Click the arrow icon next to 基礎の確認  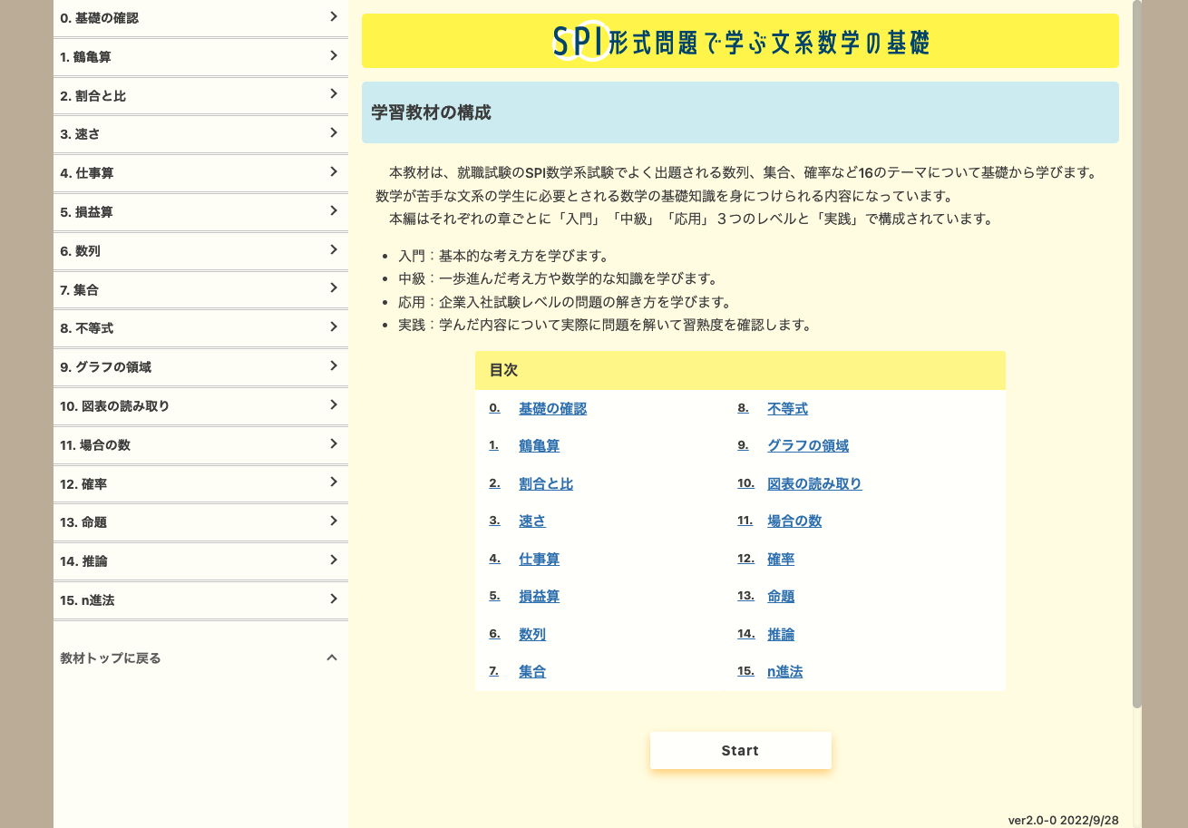click(x=333, y=17)
